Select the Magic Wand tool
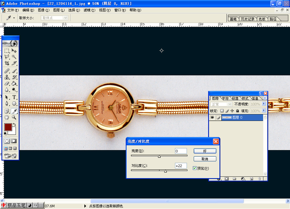Image resolution: width=290 pixels, height=209 pixels. [x=14, y=57]
